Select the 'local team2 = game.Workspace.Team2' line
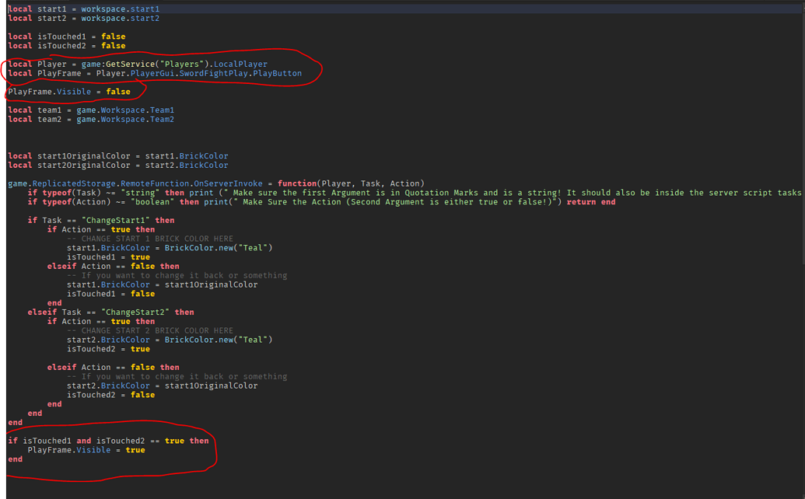 pyautogui.click(x=91, y=119)
